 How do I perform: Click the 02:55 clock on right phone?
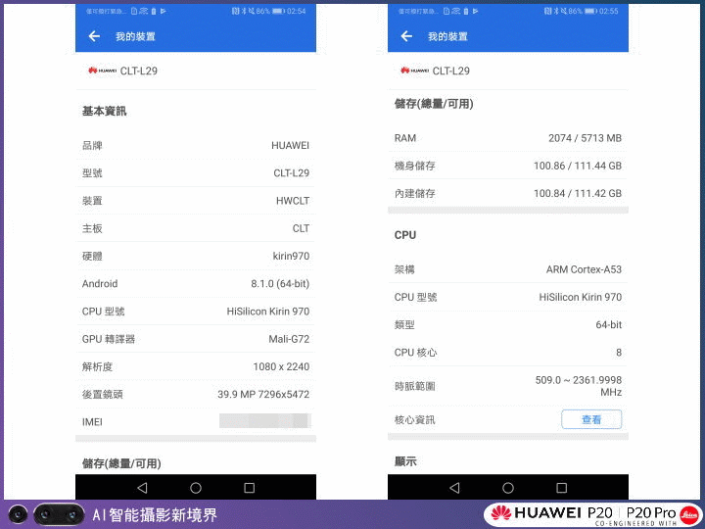[x=609, y=11]
